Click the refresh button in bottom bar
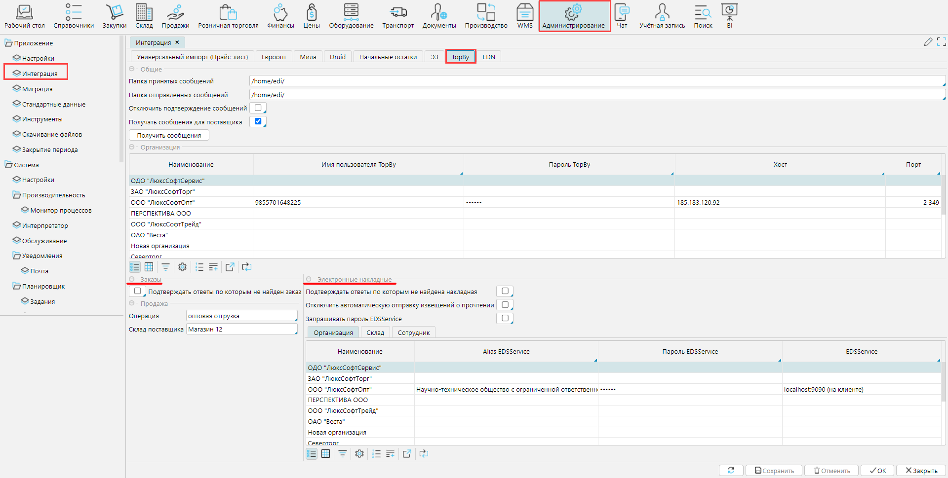The height and width of the screenshot is (478, 948). (731, 471)
